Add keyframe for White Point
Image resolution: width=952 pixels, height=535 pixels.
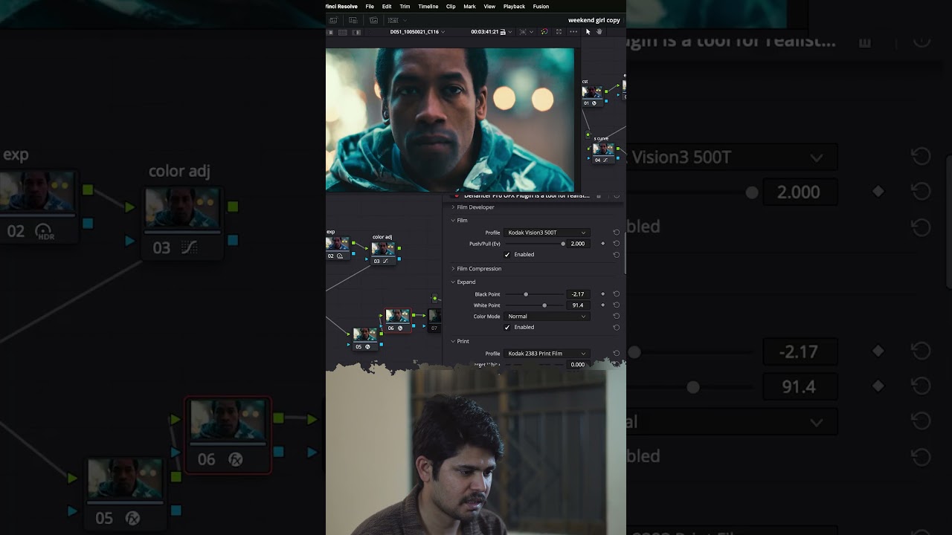[x=602, y=305]
